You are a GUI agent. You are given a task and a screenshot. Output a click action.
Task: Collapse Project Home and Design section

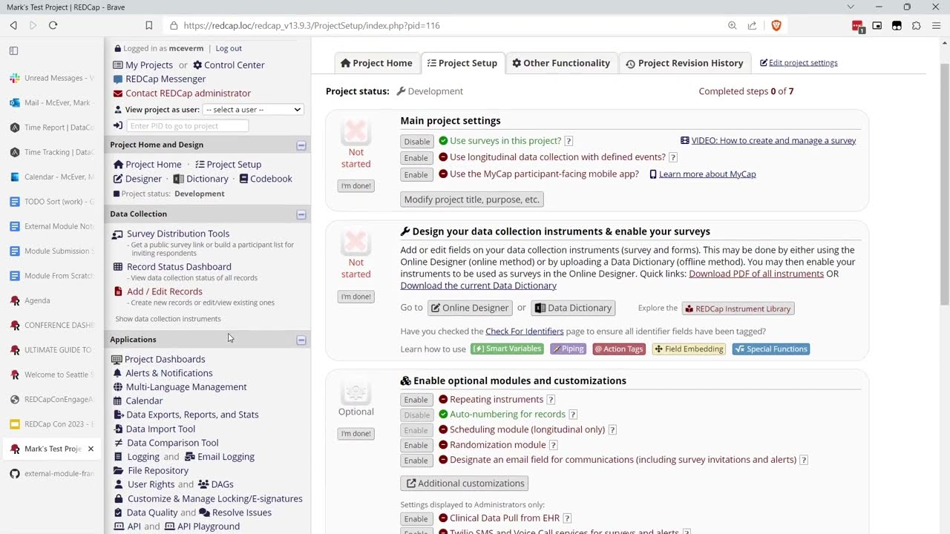(x=301, y=145)
